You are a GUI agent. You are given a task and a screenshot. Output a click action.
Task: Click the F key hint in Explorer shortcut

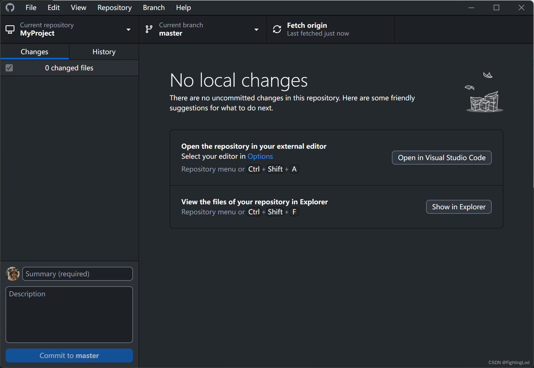coord(294,212)
